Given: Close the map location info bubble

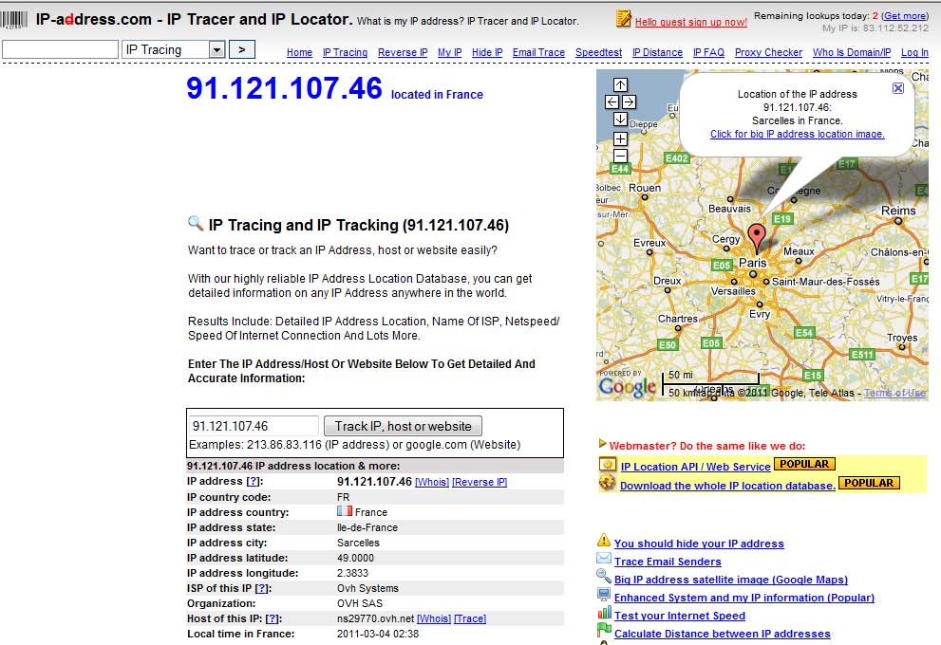Looking at the screenshot, I should 898,88.
